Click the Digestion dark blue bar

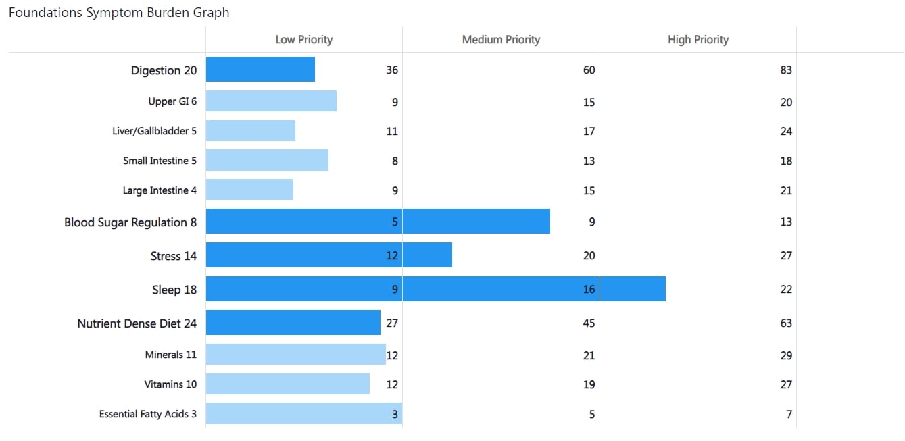[x=260, y=70]
